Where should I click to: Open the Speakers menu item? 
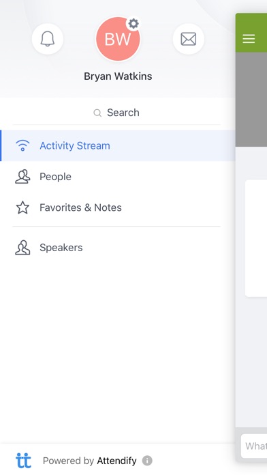[x=118, y=248]
